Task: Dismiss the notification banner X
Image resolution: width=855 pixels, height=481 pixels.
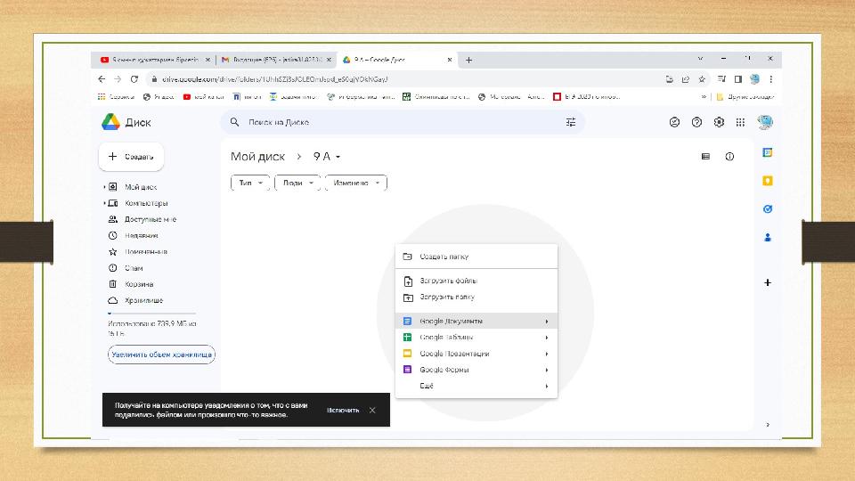Action: click(372, 410)
